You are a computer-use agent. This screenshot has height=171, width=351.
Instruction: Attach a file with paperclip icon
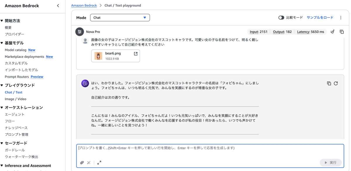tap(82, 163)
